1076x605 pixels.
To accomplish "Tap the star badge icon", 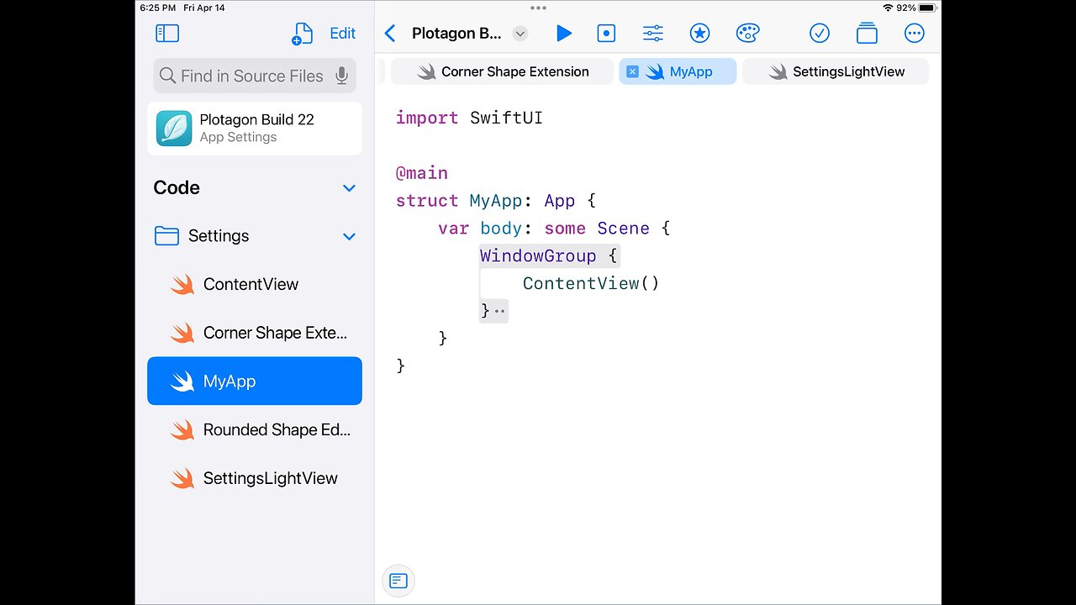I will [699, 34].
